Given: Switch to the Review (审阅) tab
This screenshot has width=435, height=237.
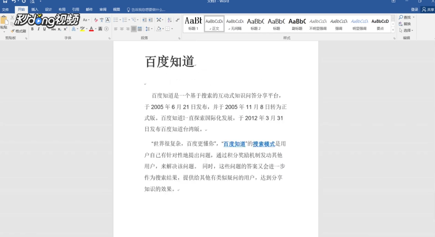Looking at the screenshot, I should 103,10.
